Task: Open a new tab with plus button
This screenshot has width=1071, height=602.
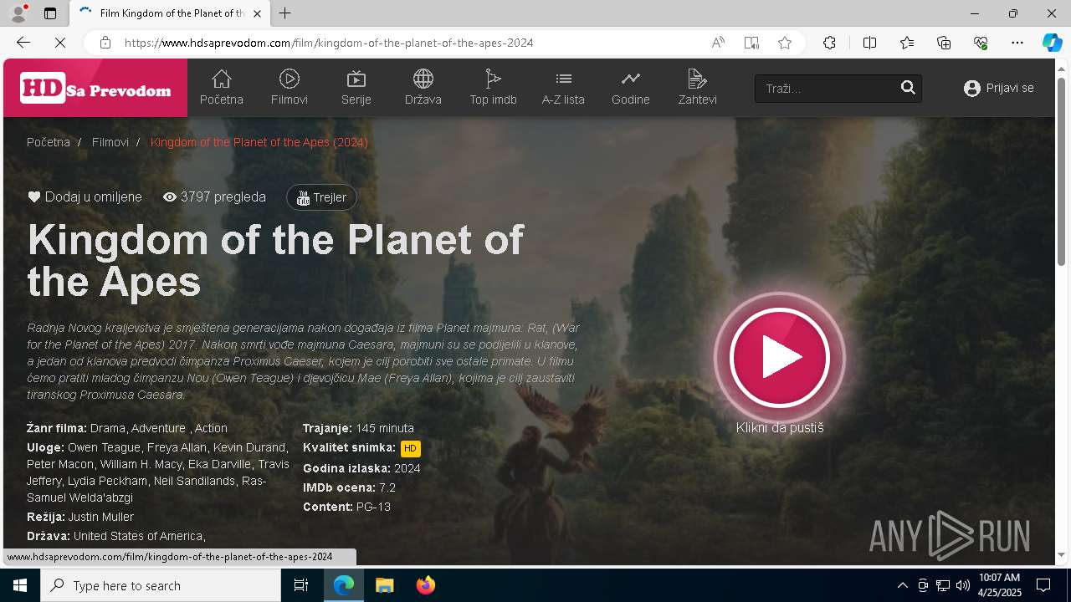Action: (x=285, y=13)
